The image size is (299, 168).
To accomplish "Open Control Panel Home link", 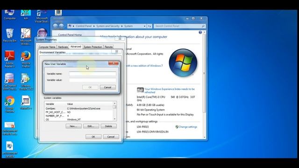I will (70, 35).
